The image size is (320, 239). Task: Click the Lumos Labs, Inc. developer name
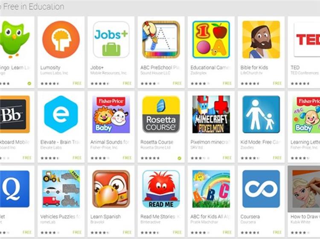pyautogui.click(x=54, y=73)
